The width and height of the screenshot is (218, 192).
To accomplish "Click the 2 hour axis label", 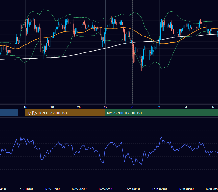I will [159, 107].
